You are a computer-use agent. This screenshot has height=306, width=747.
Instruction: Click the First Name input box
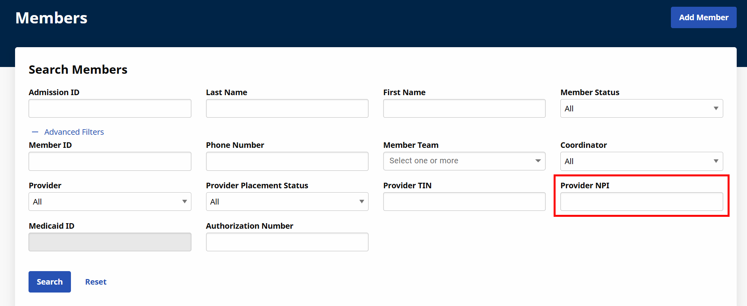coord(464,109)
